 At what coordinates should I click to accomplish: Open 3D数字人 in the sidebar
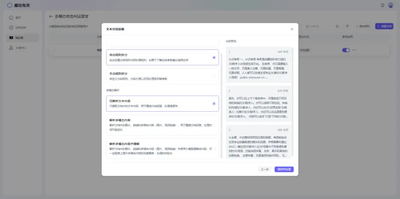[x=23, y=47]
